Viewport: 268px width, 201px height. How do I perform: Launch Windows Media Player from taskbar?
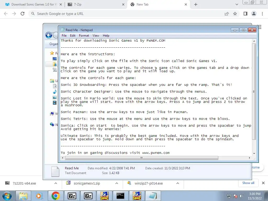pyautogui.click(x=39, y=196)
